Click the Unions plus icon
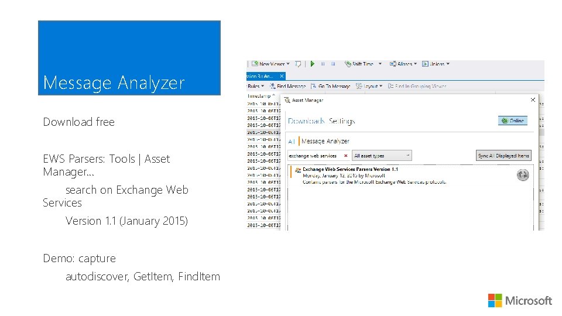 pyautogui.click(x=425, y=64)
